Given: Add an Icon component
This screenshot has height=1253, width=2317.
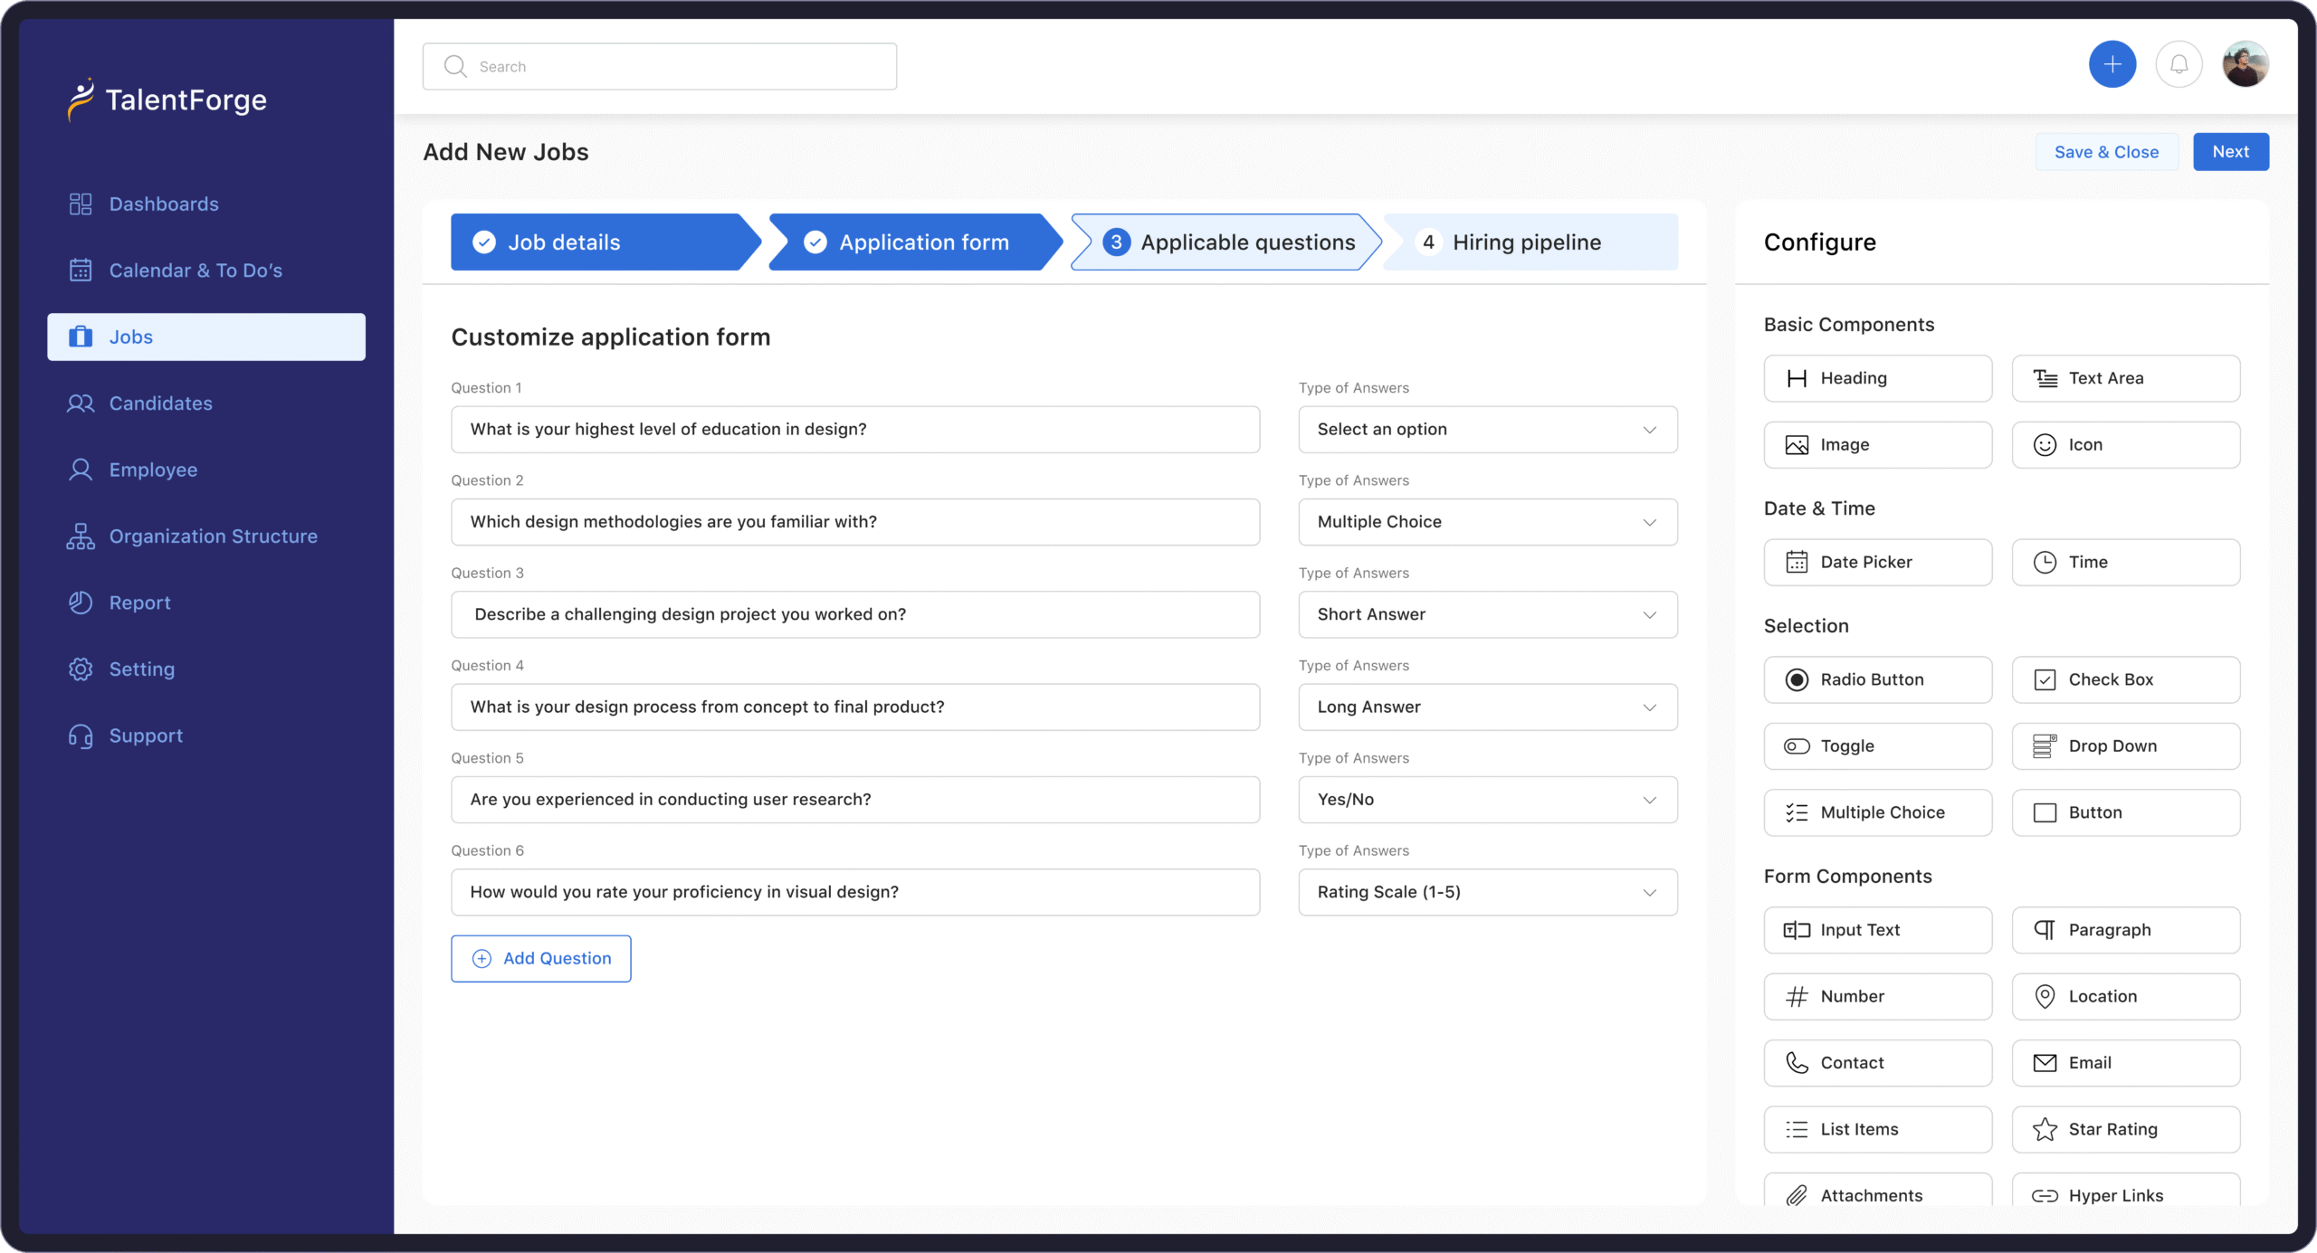Looking at the screenshot, I should pyautogui.click(x=2125, y=445).
